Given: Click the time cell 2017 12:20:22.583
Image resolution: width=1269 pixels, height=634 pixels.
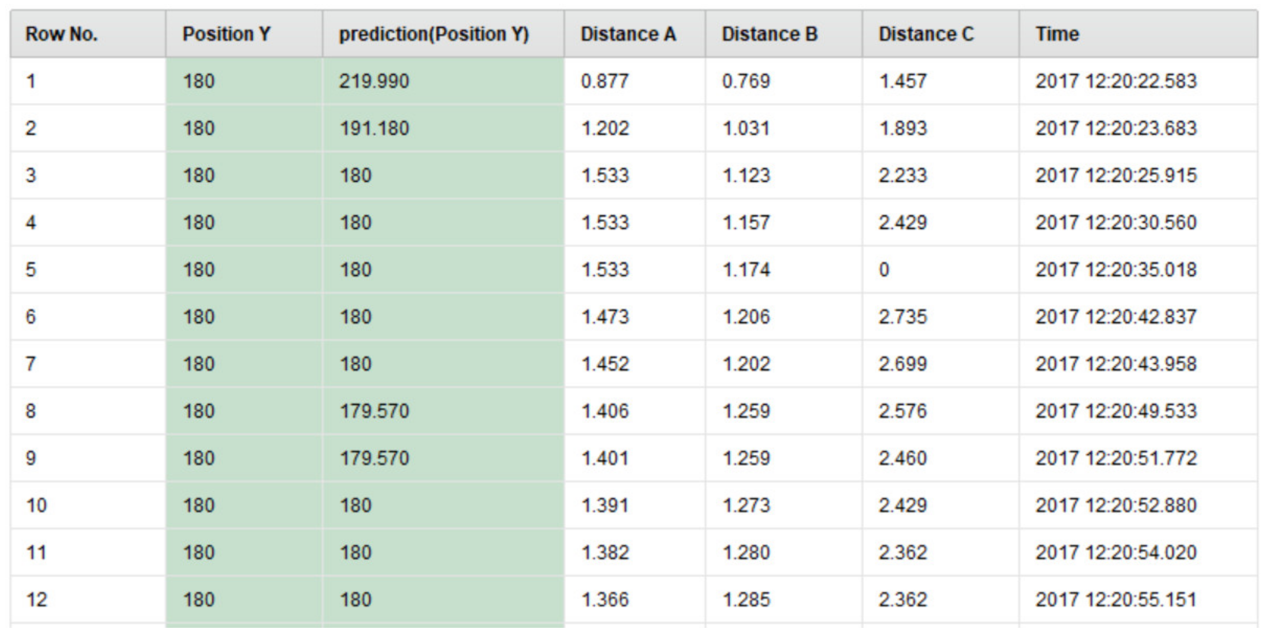Looking at the screenshot, I should [x=1138, y=81].
